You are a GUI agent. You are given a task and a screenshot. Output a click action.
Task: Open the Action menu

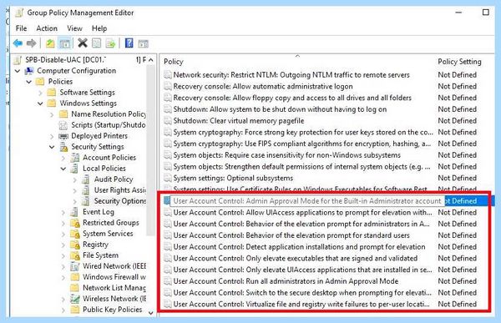coord(47,28)
